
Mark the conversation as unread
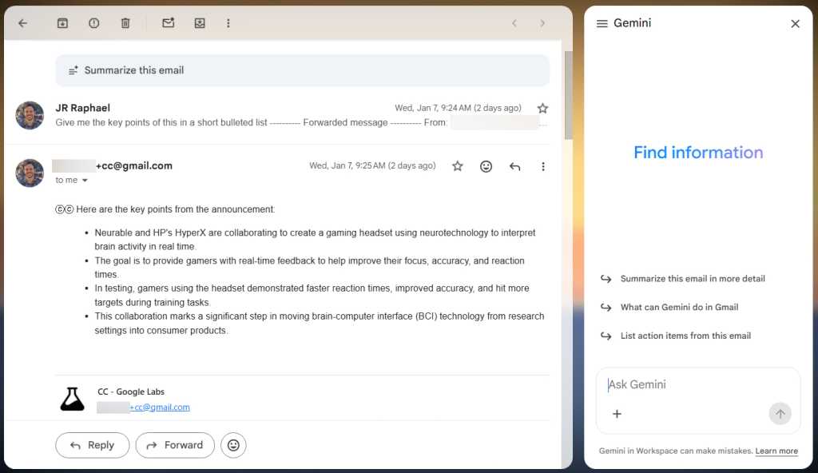(x=168, y=22)
